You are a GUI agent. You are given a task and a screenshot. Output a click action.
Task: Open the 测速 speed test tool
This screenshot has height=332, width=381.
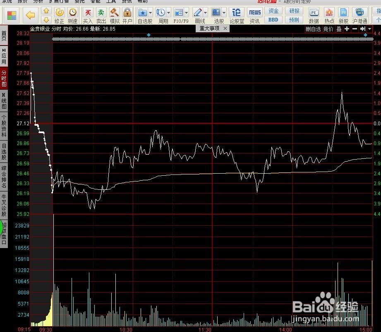click(x=72, y=16)
